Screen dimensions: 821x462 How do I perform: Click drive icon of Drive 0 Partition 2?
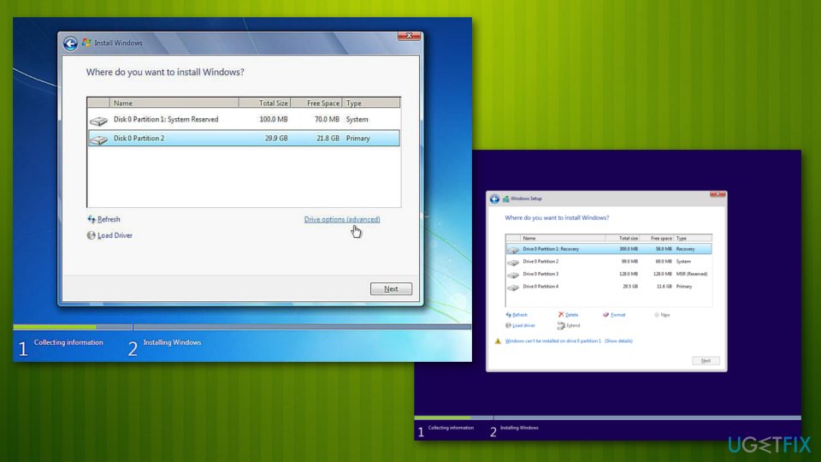(513, 262)
